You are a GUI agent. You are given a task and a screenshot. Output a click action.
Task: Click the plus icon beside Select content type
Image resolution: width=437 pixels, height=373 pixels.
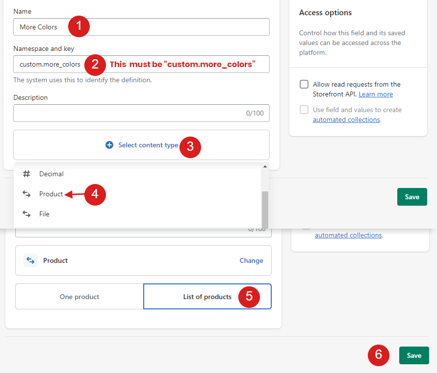tap(109, 145)
